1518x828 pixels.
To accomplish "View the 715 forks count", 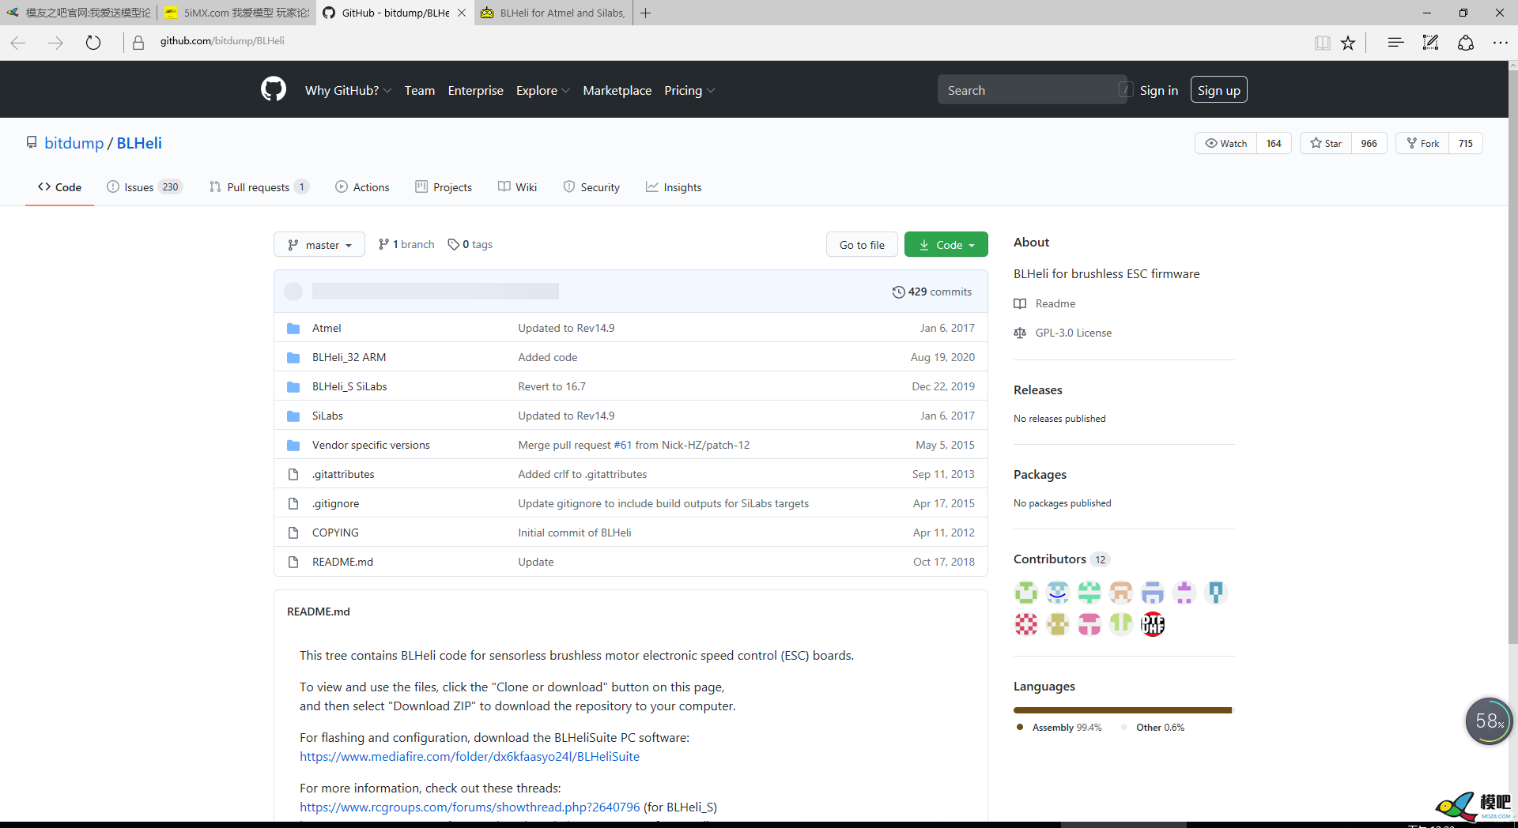I will coord(1466,143).
